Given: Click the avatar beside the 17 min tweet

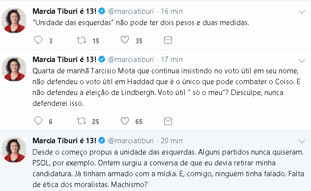Looking at the screenshot, I should click(14, 68).
